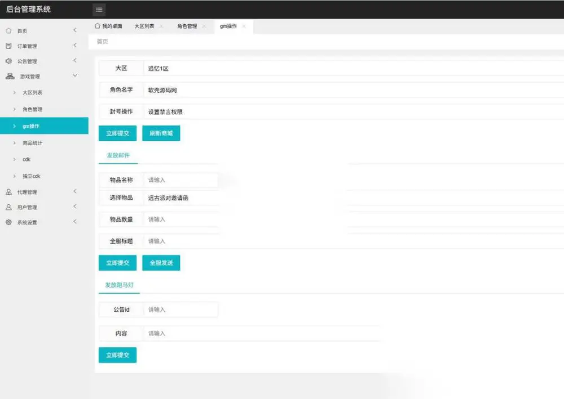This screenshot has height=399, width=564.
Task: Focus the 全服标题 input field
Action: tap(354, 241)
